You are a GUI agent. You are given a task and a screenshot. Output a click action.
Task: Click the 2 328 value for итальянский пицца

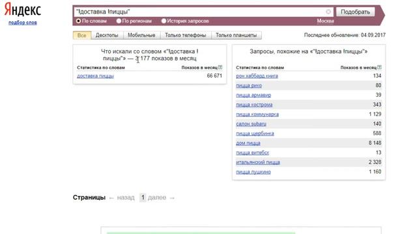click(375, 162)
